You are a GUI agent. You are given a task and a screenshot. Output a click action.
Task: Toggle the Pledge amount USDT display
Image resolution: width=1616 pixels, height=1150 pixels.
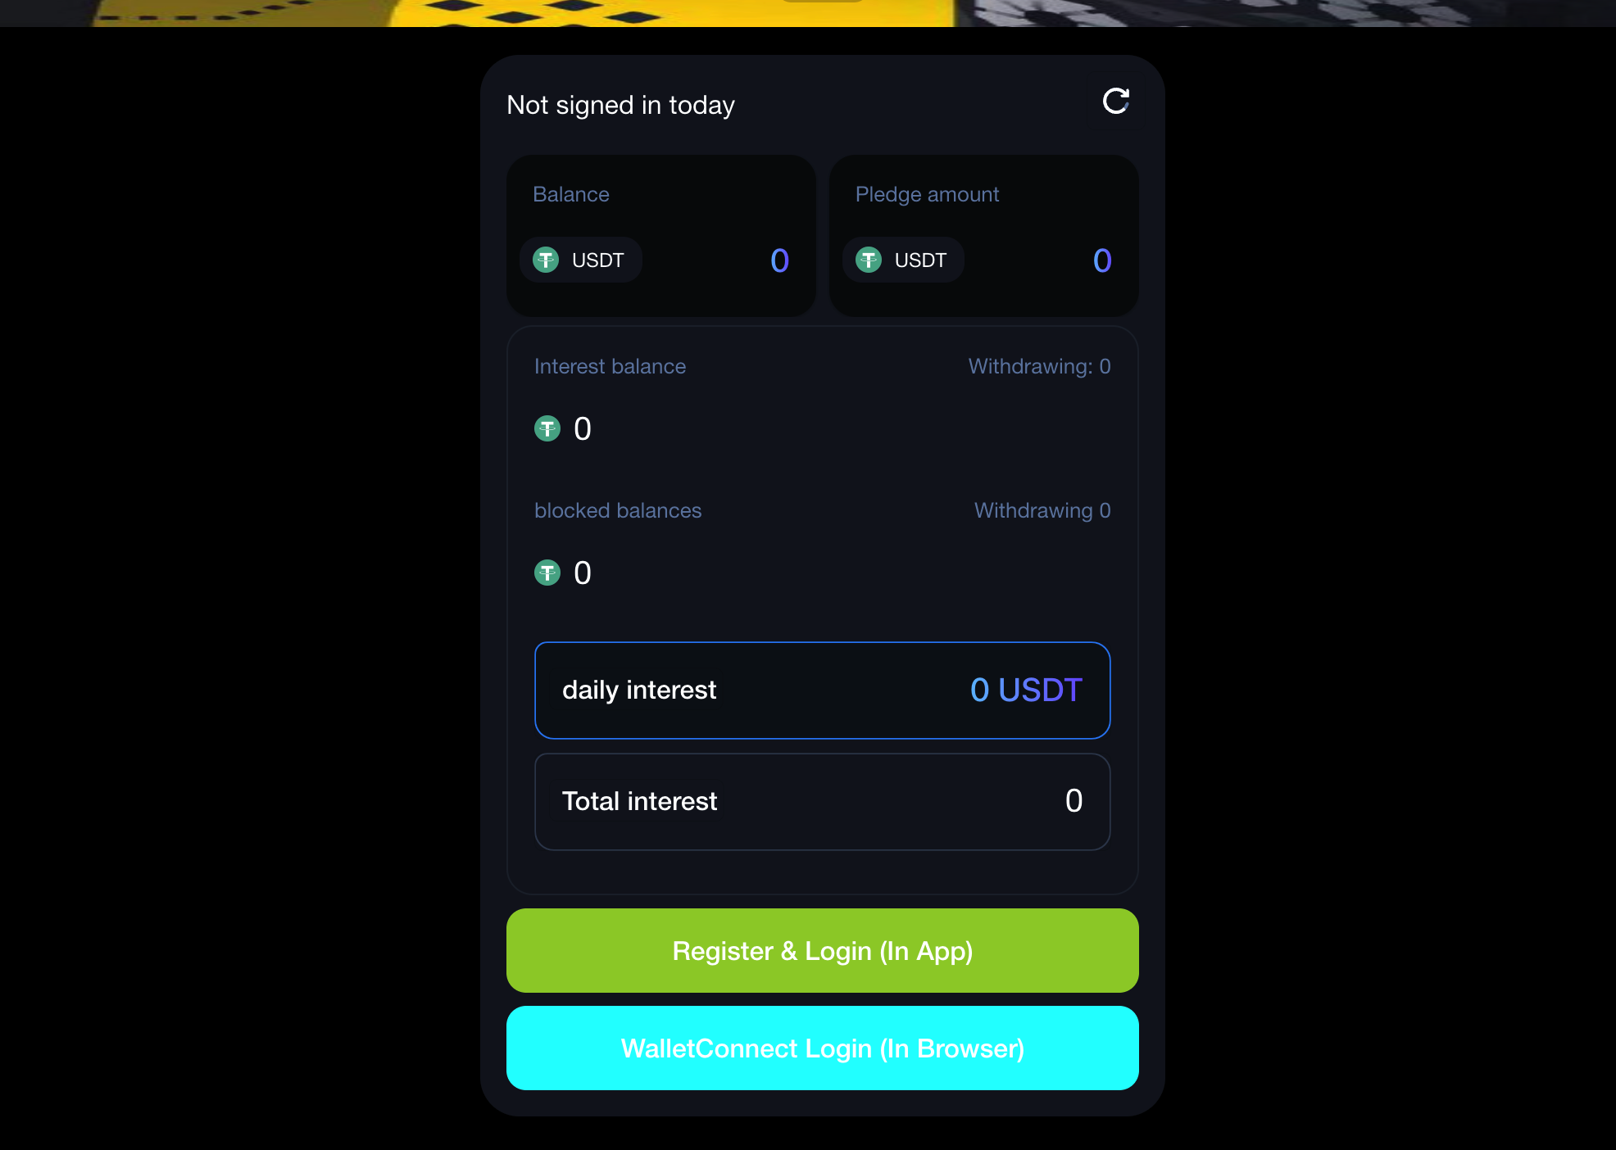pos(902,259)
